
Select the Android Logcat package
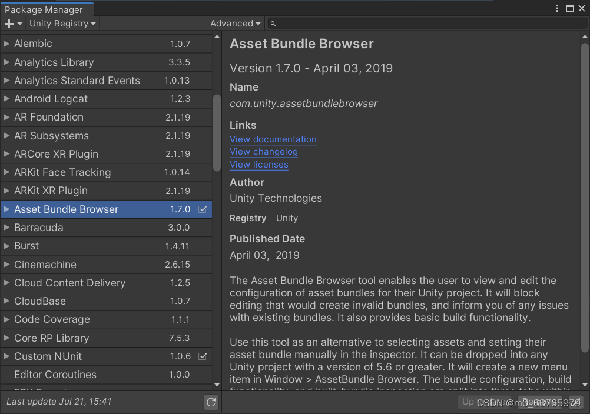tap(106, 99)
